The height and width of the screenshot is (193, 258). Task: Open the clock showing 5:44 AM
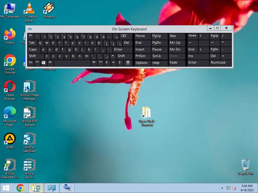(247, 188)
